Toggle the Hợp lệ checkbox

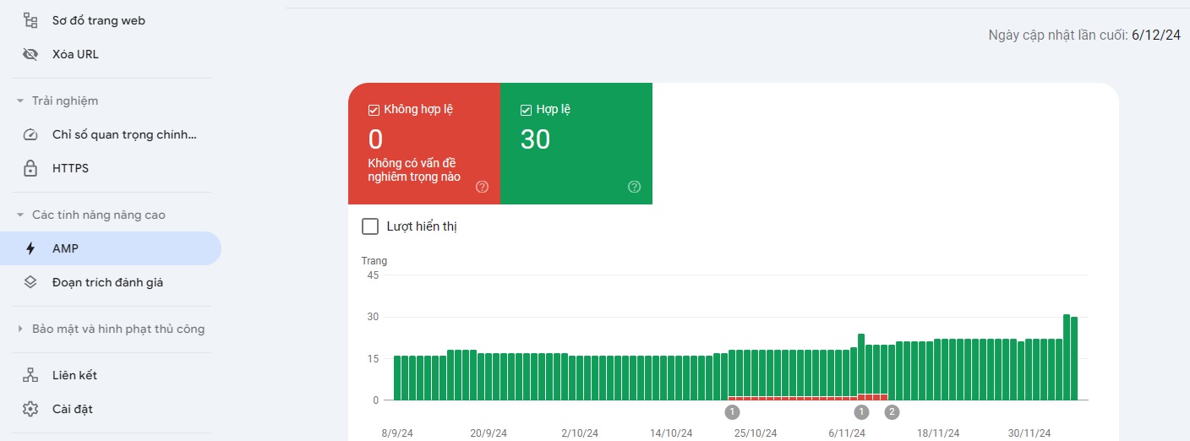coord(526,110)
